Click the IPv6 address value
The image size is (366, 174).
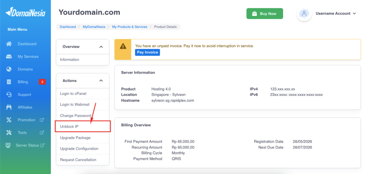(x=296, y=94)
